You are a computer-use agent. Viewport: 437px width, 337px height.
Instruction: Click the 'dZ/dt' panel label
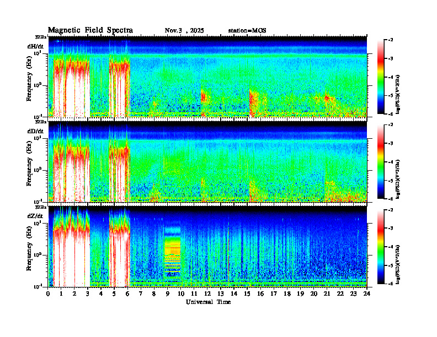[x=35, y=216]
